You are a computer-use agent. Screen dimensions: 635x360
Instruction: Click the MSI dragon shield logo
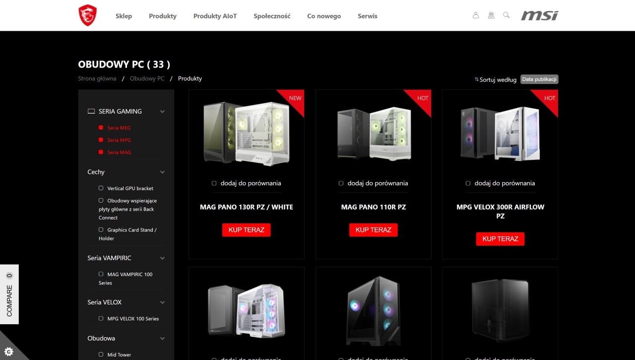click(x=87, y=15)
